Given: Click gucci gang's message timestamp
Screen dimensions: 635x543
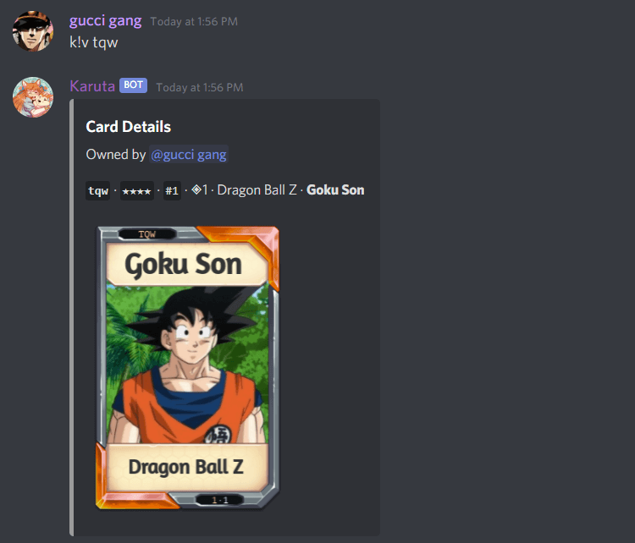Looking at the screenshot, I should tap(194, 21).
